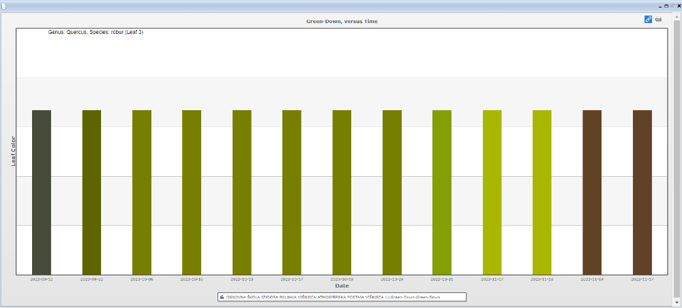Click the legend marker icon beside the school name
The image size is (682, 308).
pyautogui.click(x=222, y=297)
